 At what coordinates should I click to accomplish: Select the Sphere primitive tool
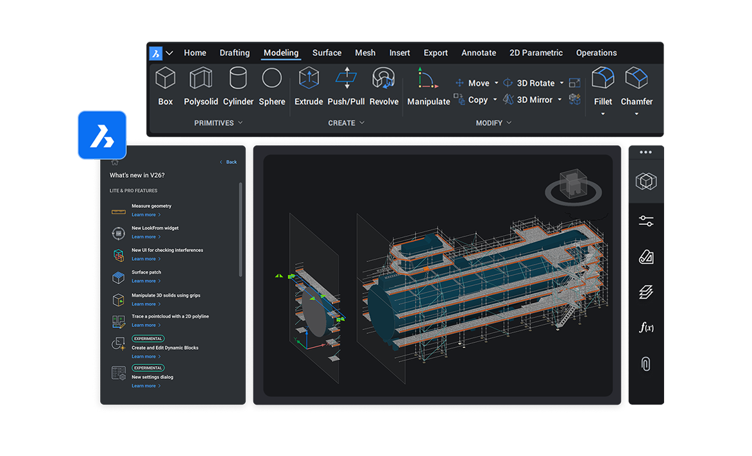point(271,87)
